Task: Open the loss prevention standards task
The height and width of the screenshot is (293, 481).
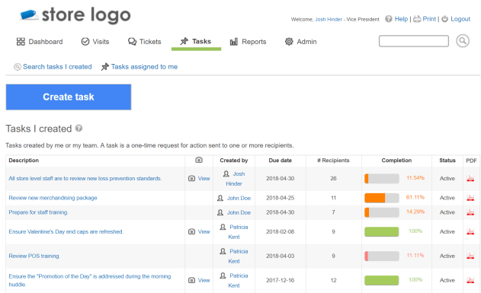Action: pyautogui.click(x=85, y=179)
